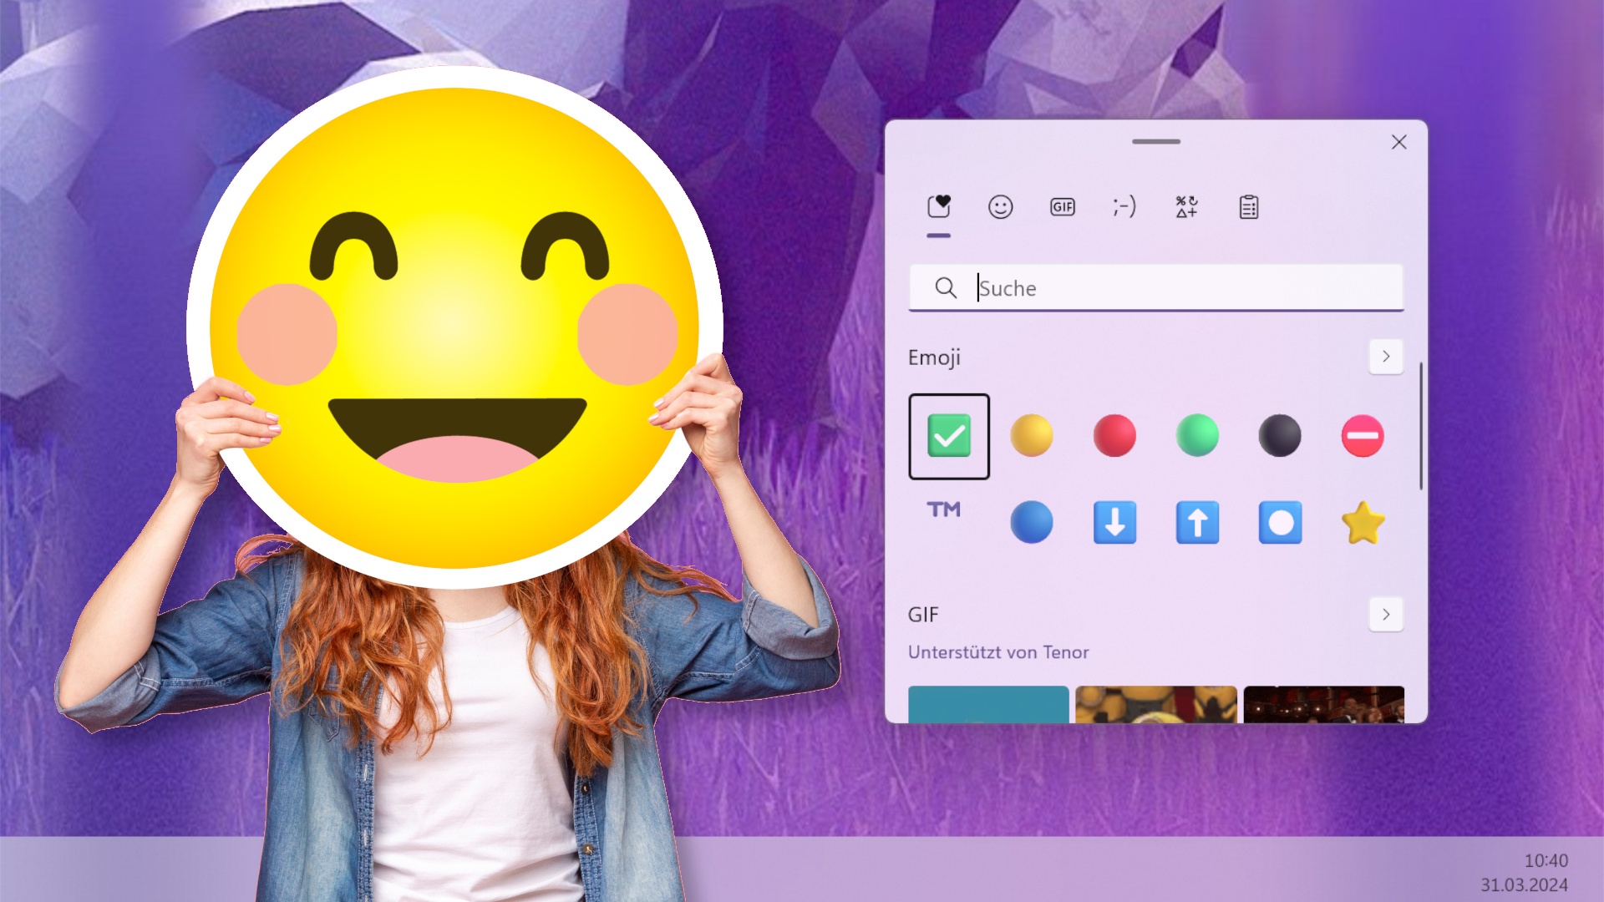Select the up arrow emoji

[x=1197, y=523]
